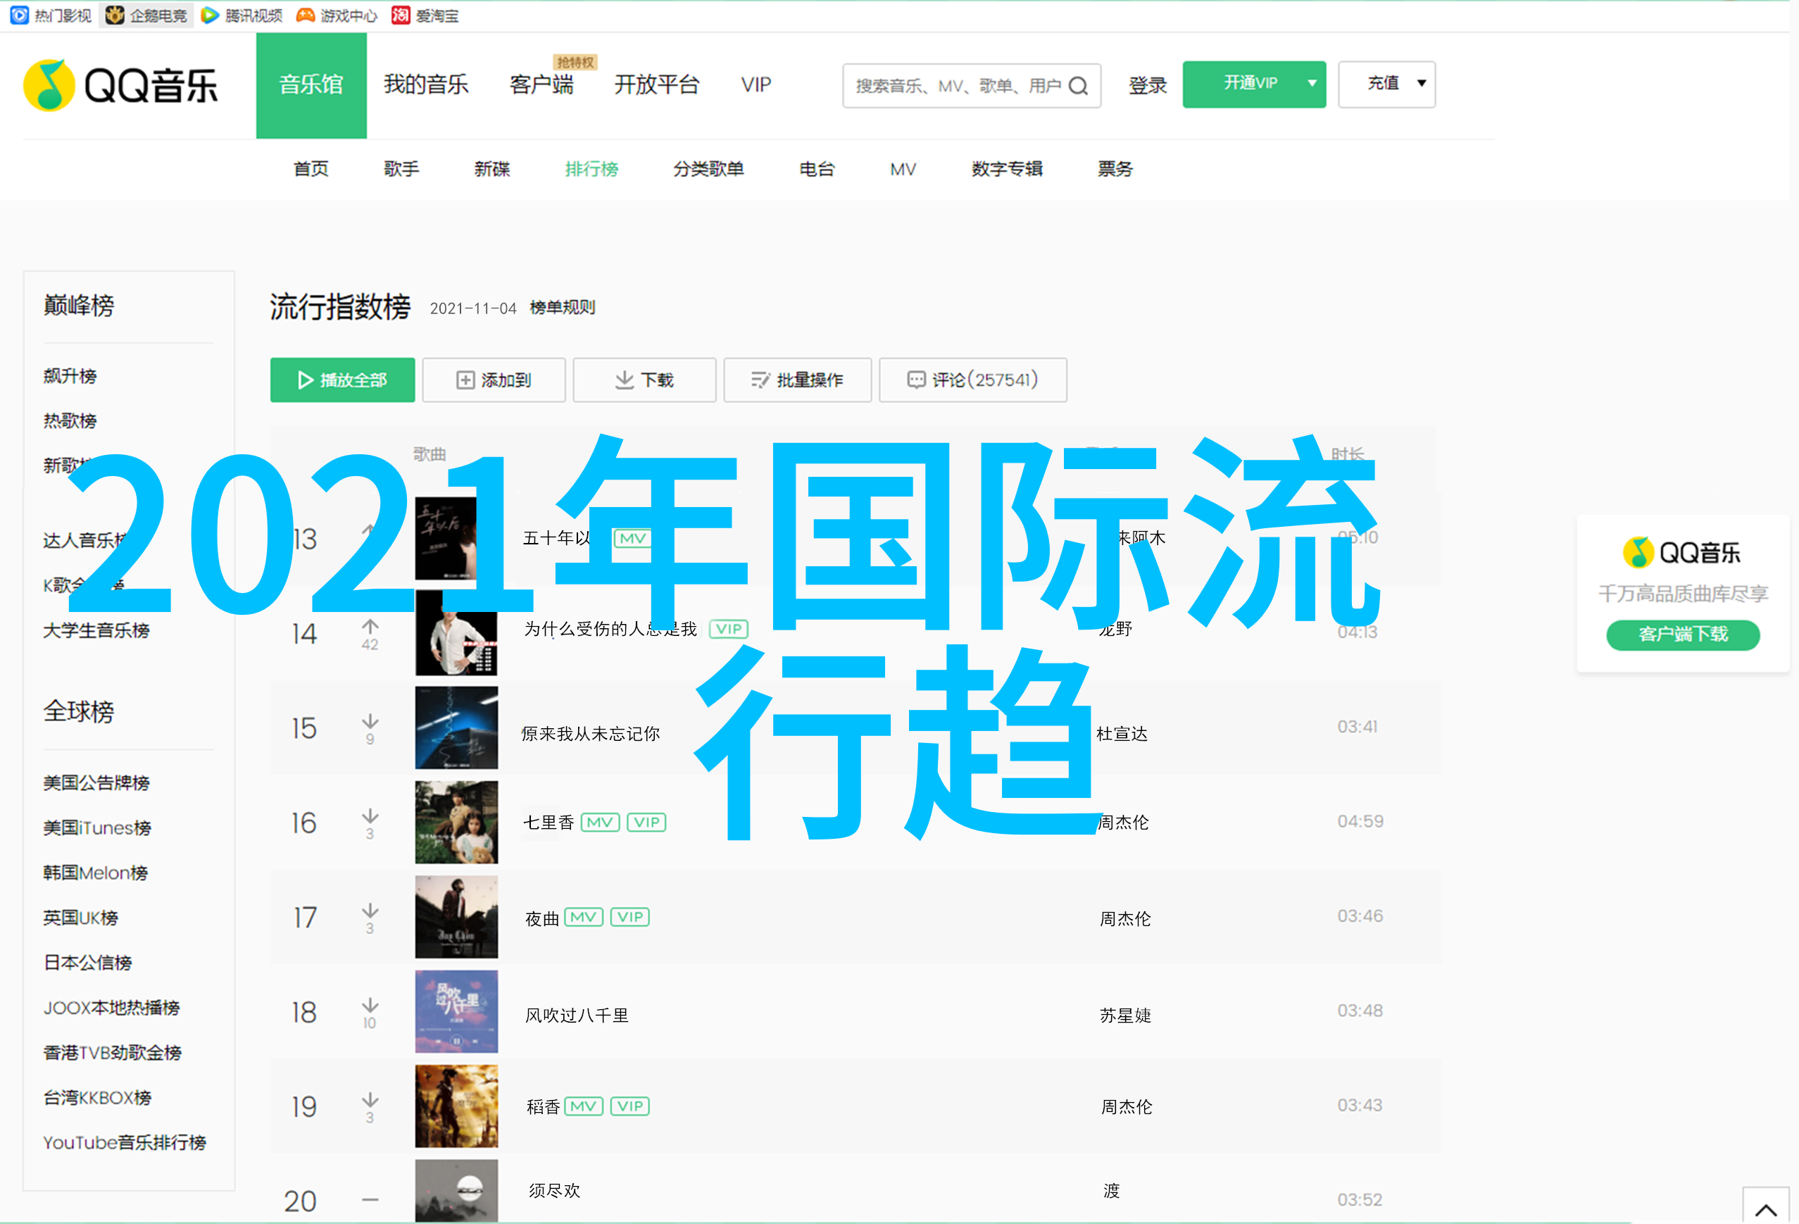Image resolution: width=1799 pixels, height=1224 pixels.
Task: Open 飙升榜 in sidebar
Action: coord(70,376)
